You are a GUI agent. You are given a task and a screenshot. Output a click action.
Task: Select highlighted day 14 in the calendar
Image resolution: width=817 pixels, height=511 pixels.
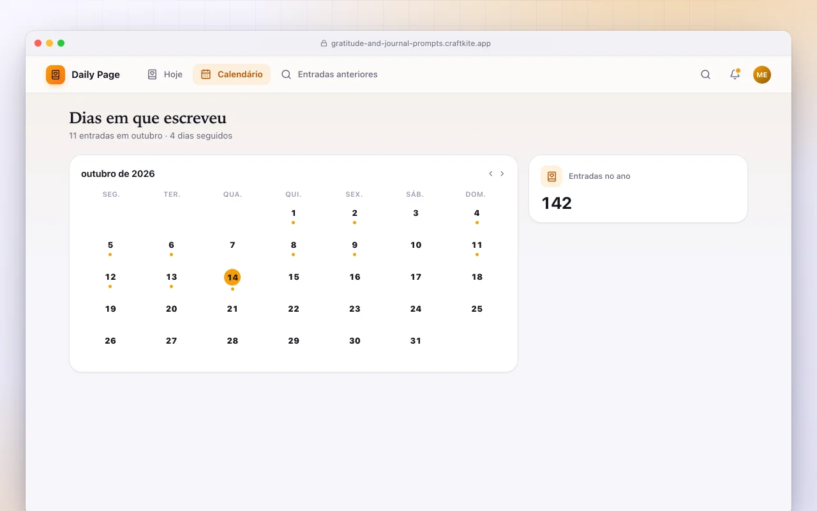click(x=232, y=277)
